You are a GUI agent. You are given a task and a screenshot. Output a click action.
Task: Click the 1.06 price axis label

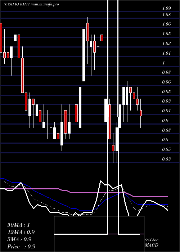coord(166,24)
